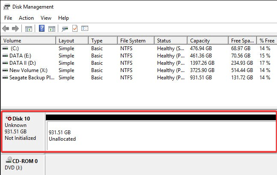
Task: Sort by the Type column header
Action: click(103, 40)
